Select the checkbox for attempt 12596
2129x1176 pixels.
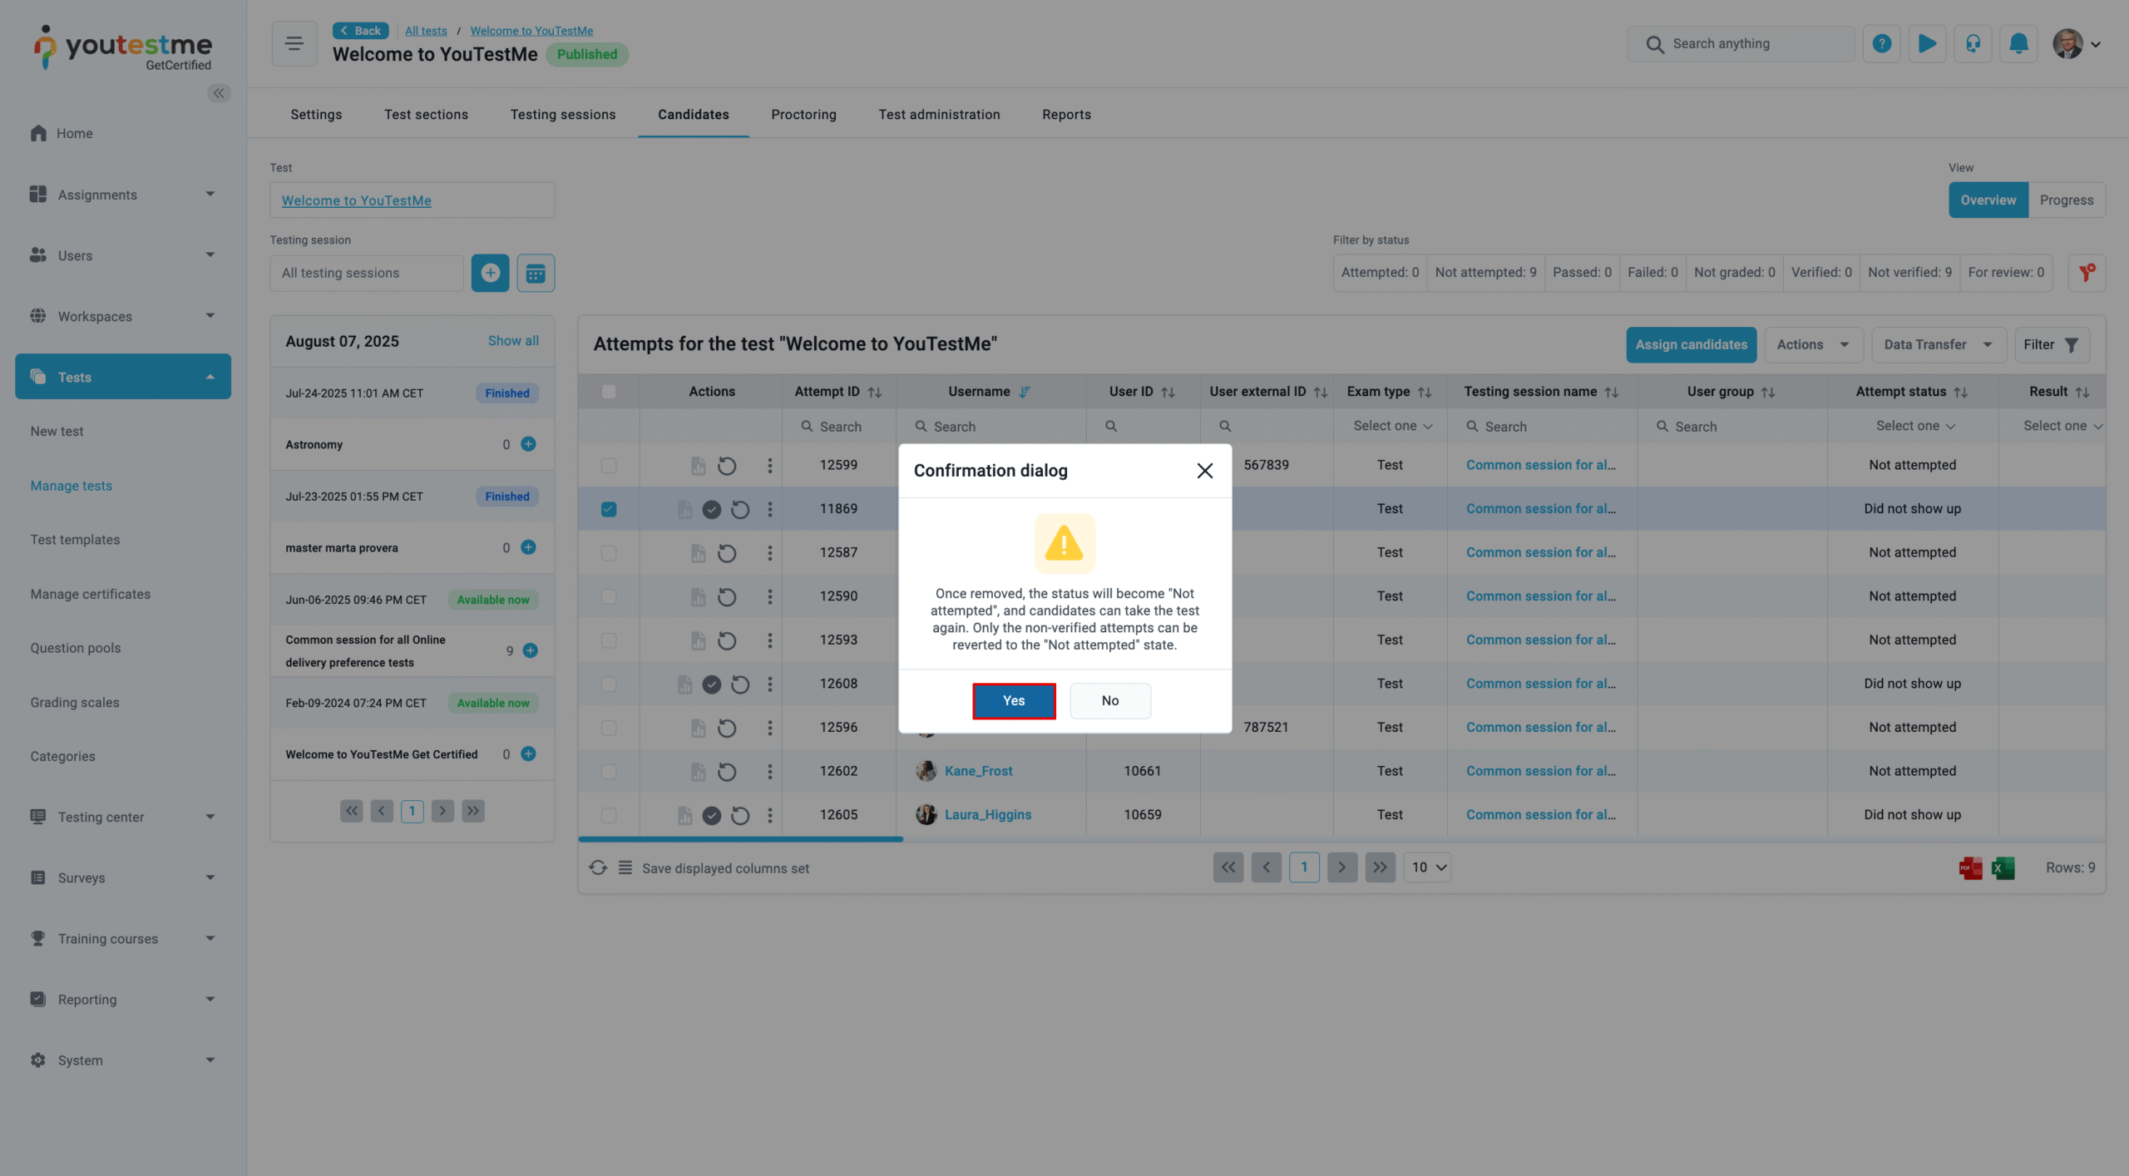click(x=609, y=728)
